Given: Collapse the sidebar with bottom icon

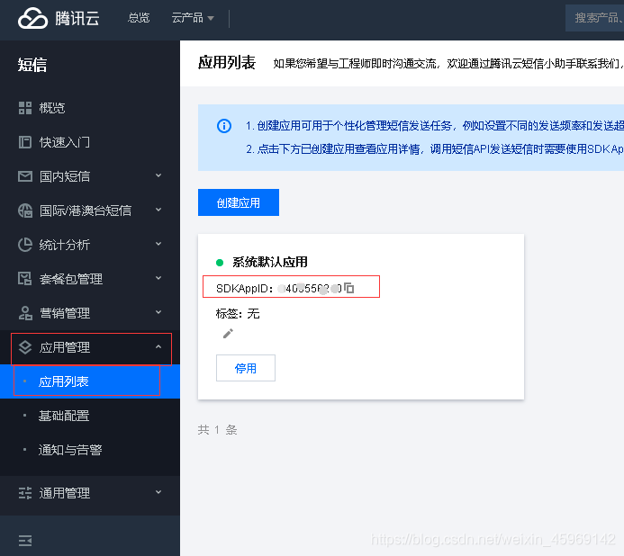Looking at the screenshot, I should (25, 540).
